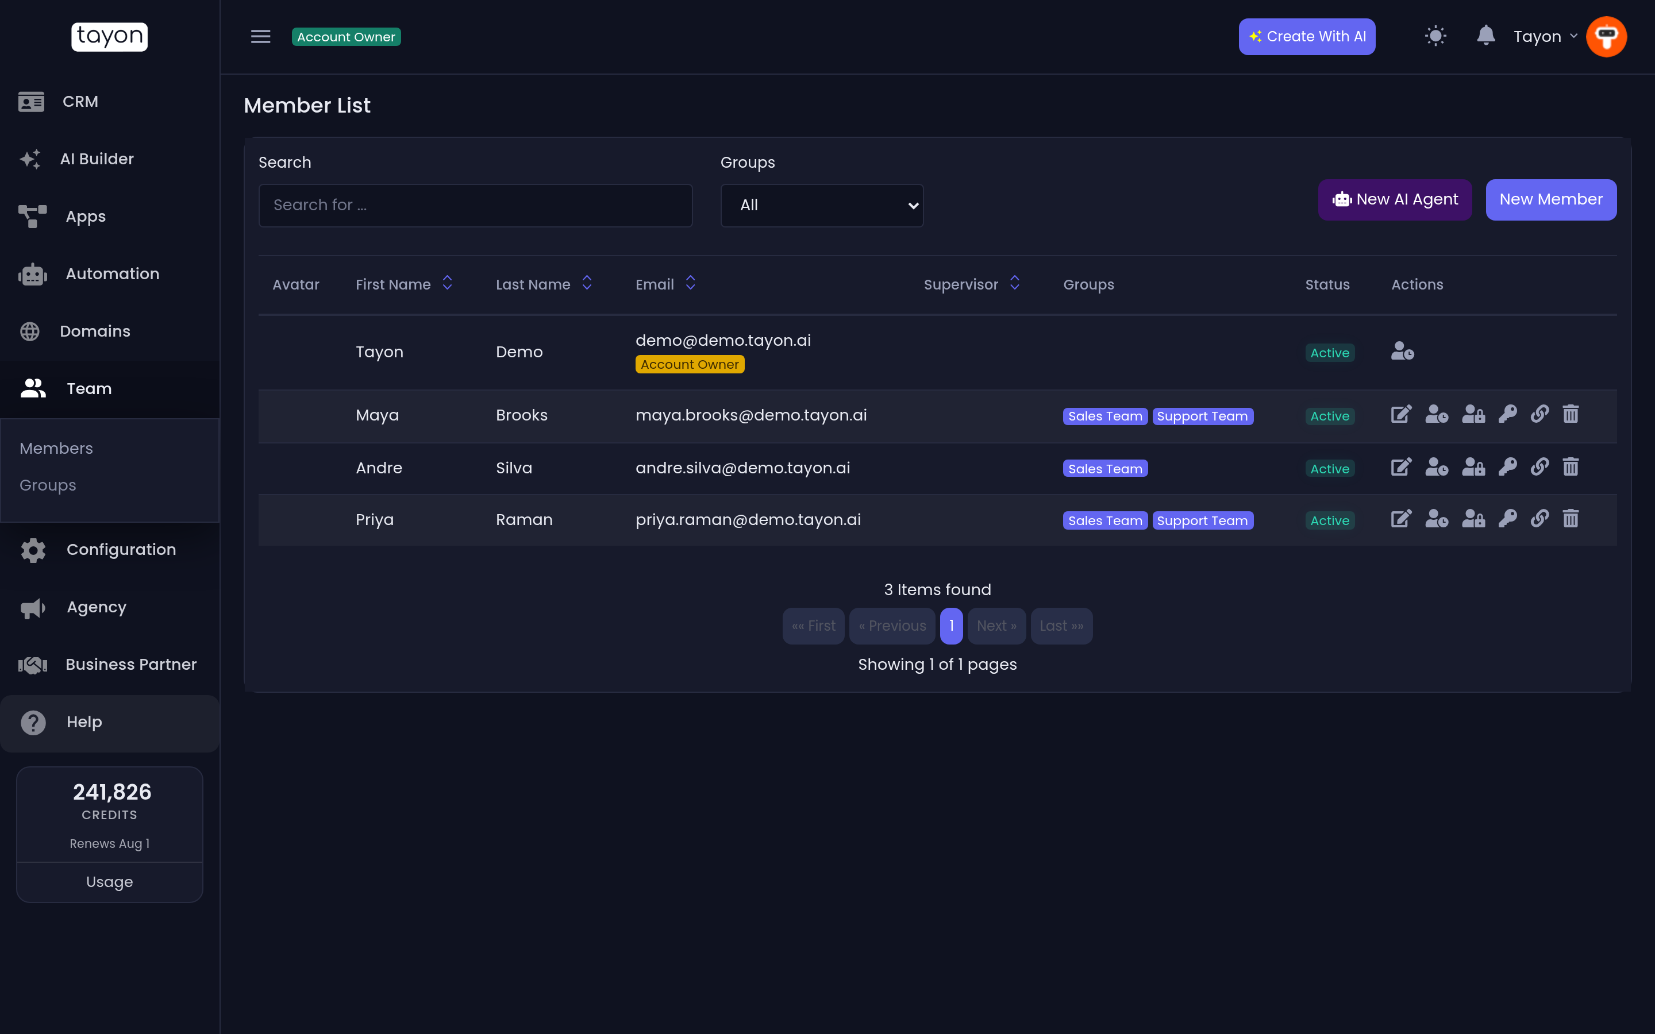Delete Priya Raman using trash icon

[x=1571, y=519]
